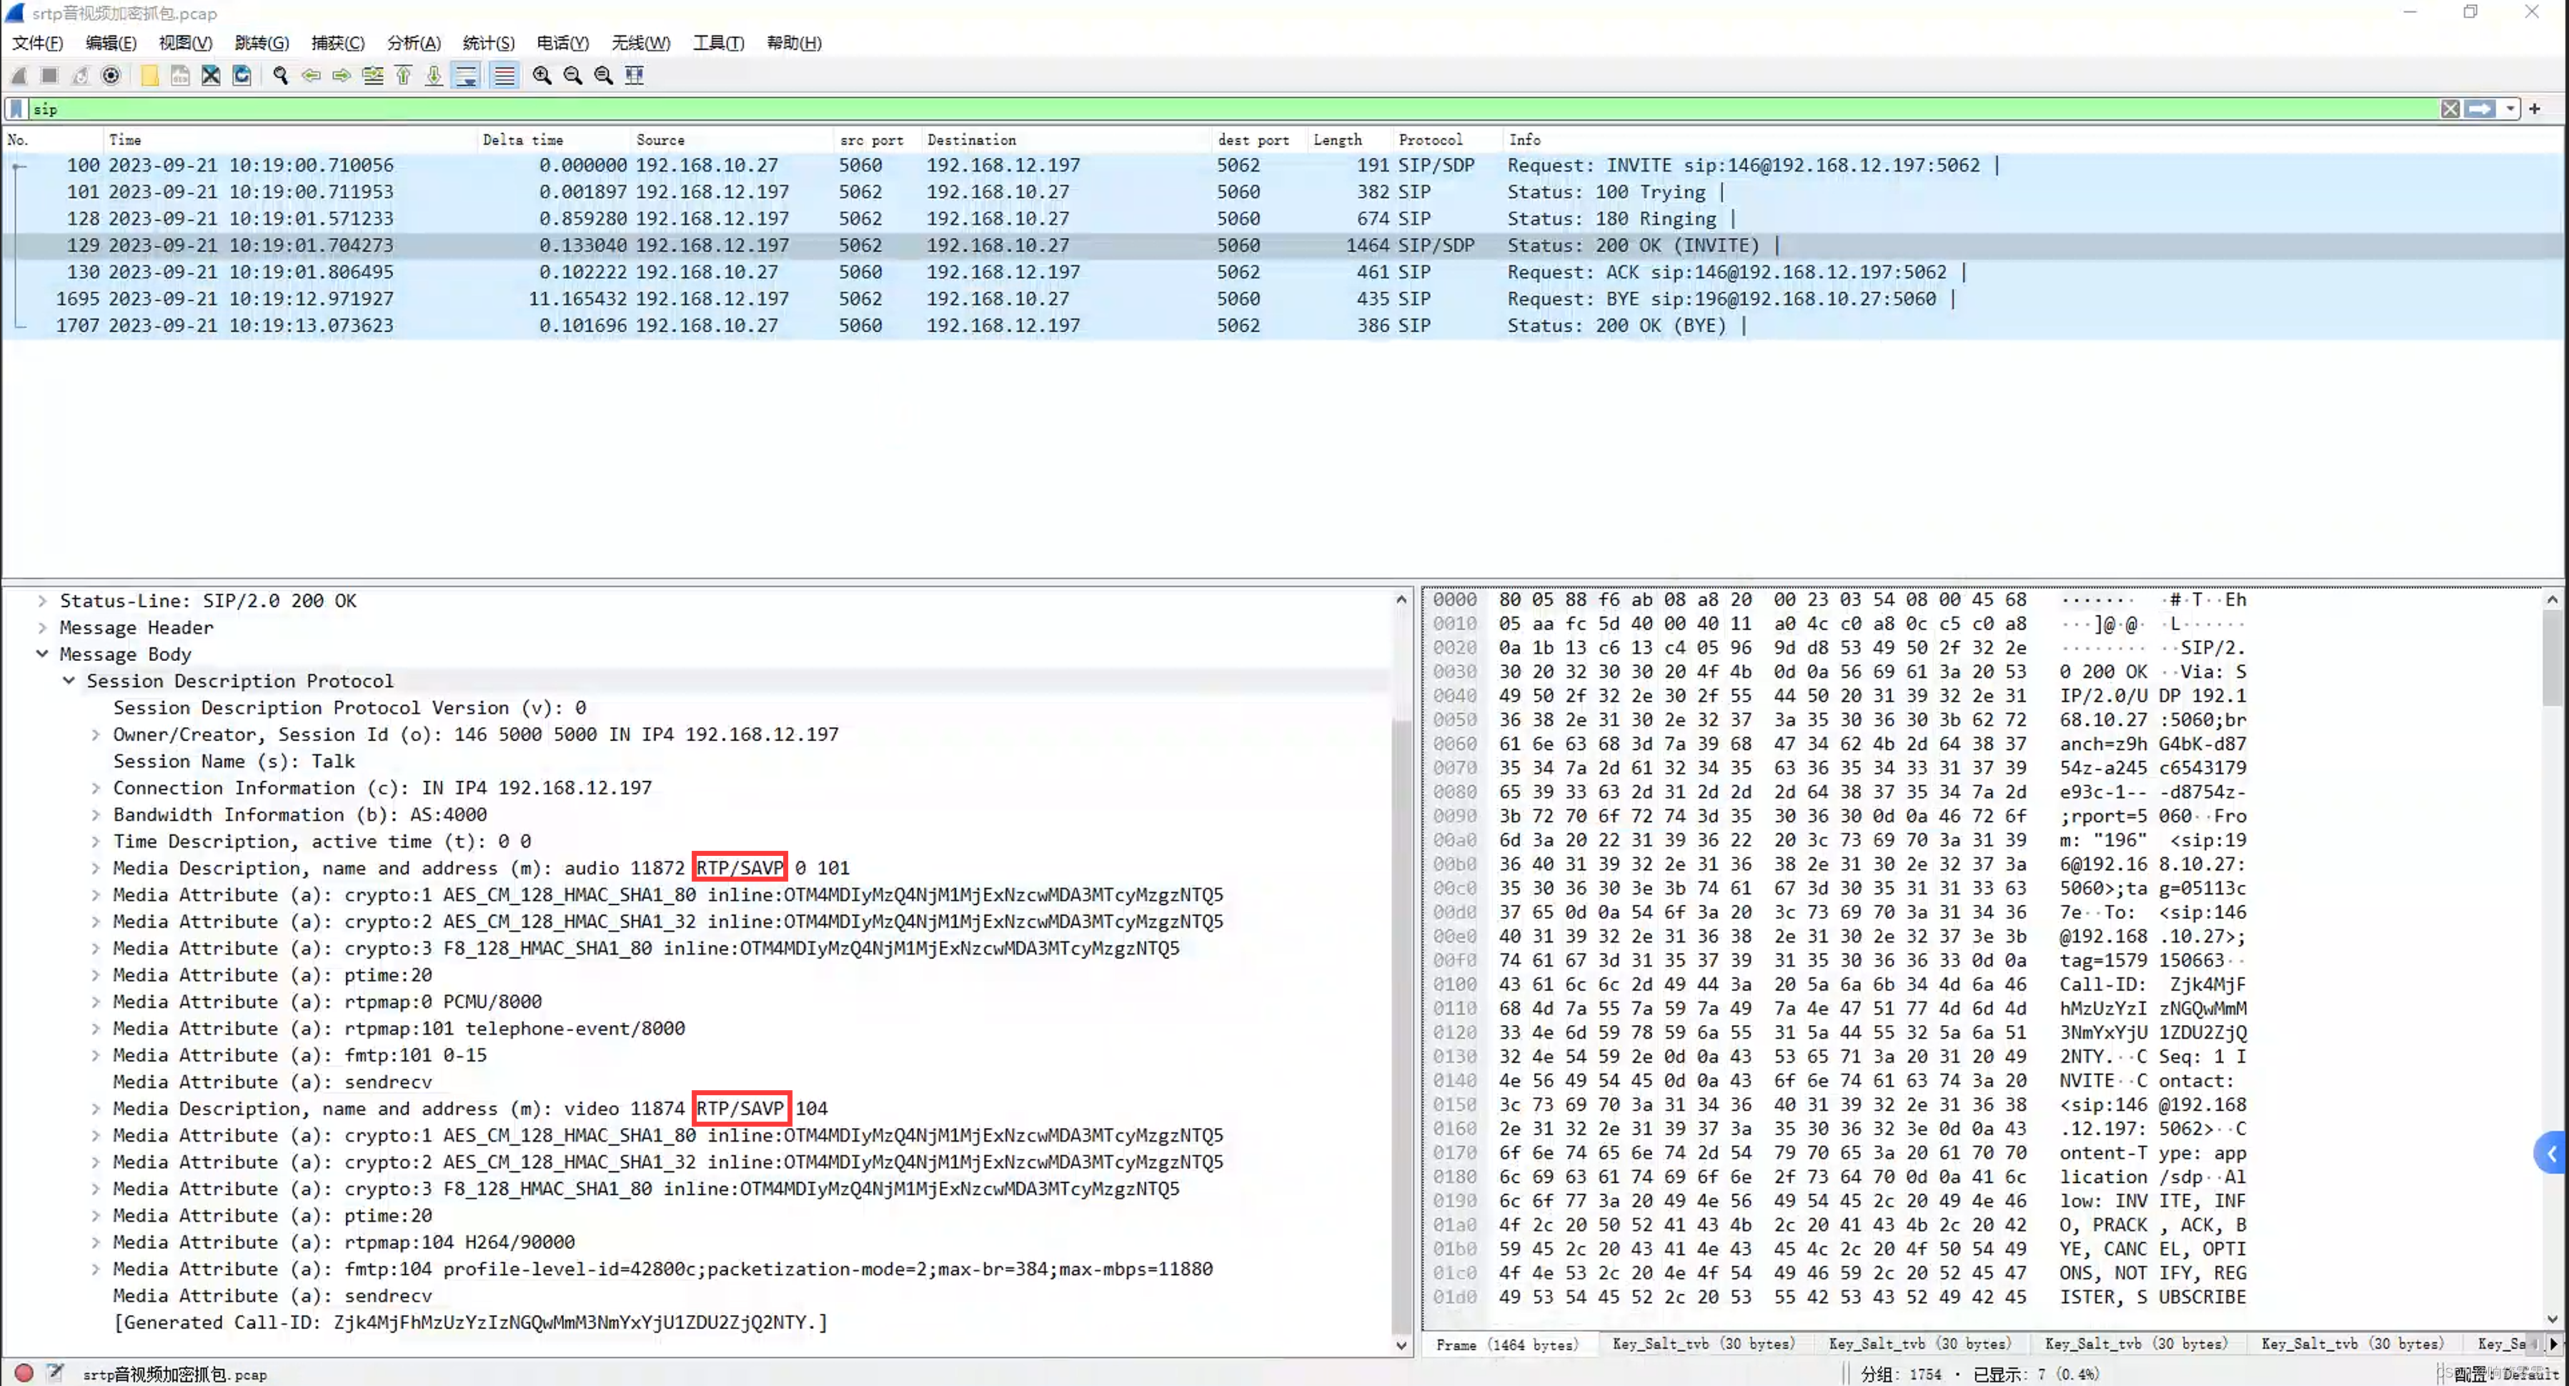Jump to the first packet
This screenshot has height=1386, width=2569.
point(403,75)
